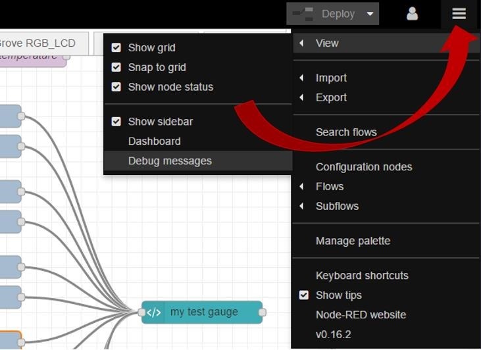Expand the Export submenu
The width and height of the screenshot is (481, 350).
tap(331, 97)
